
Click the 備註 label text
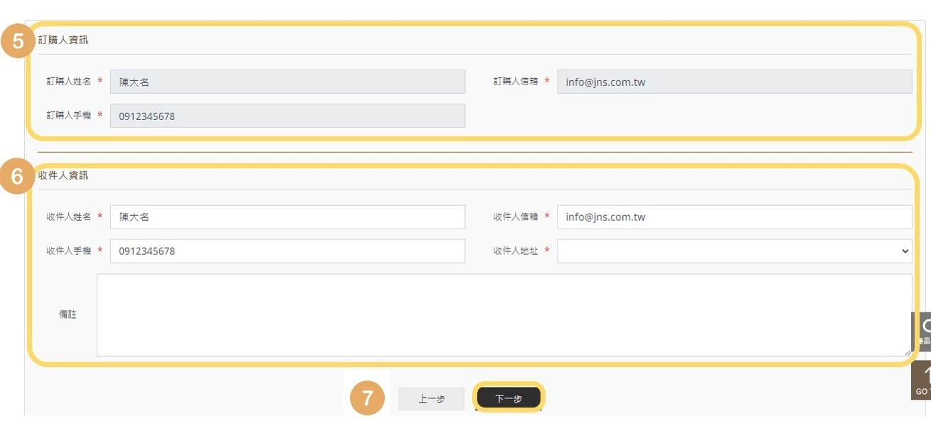click(68, 315)
